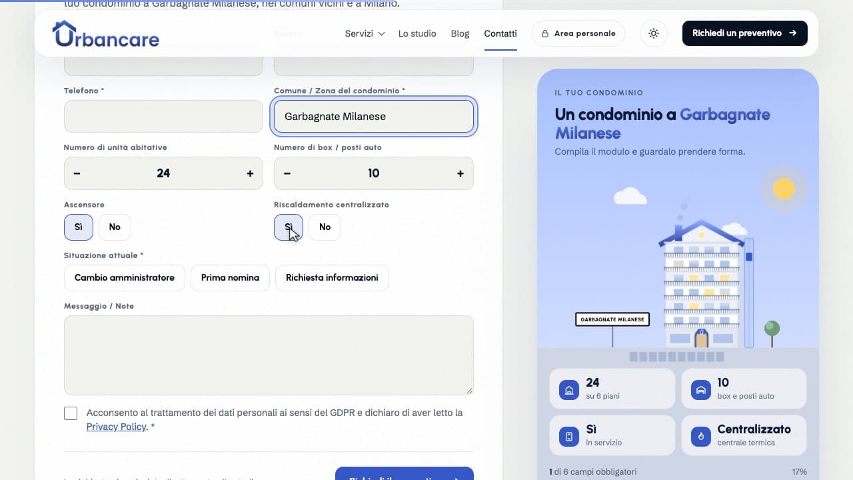This screenshot has height=480, width=853.
Task: Focus the Telefono input field
Action: pos(163,116)
